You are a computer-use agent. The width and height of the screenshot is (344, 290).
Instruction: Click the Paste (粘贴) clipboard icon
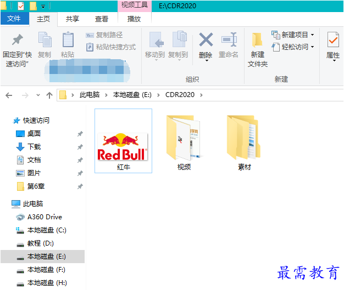[x=68, y=39]
